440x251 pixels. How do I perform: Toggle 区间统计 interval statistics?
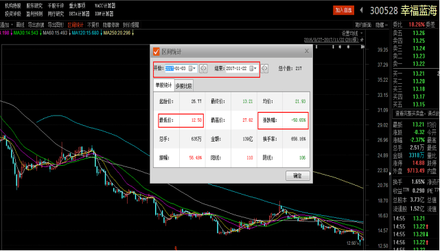point(76,25)
